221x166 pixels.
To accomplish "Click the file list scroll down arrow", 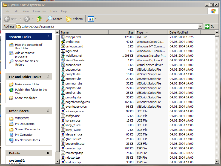I will click(217, 162).
